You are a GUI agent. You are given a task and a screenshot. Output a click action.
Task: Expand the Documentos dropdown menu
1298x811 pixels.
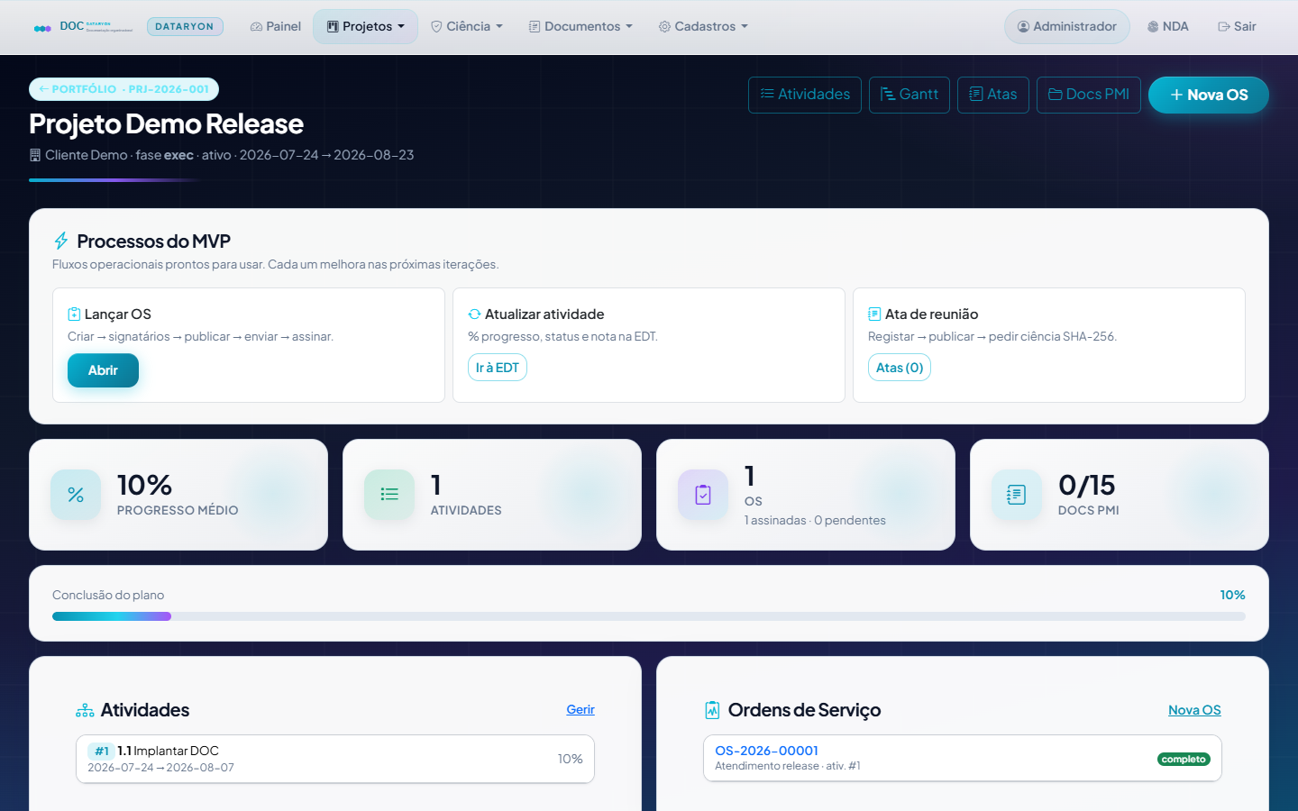[580, 26]
